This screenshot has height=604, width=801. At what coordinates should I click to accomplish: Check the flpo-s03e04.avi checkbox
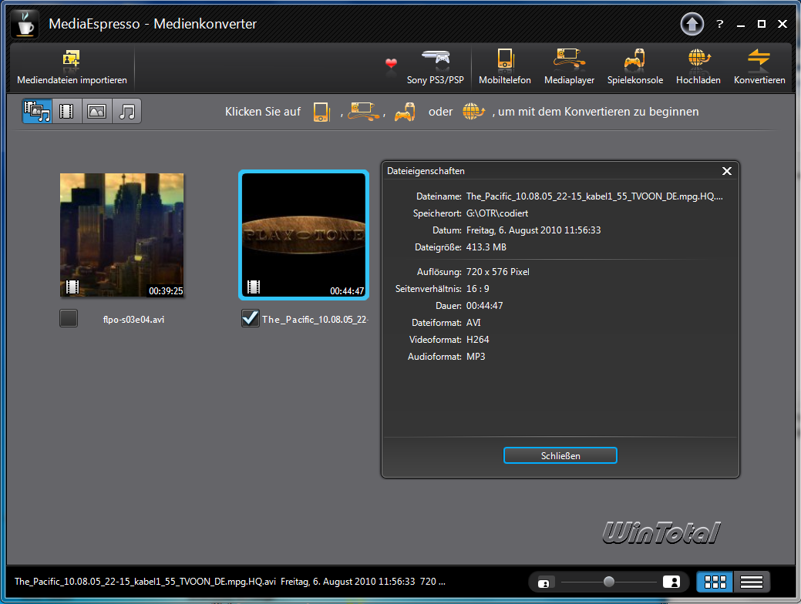click(x=69, y=318)
